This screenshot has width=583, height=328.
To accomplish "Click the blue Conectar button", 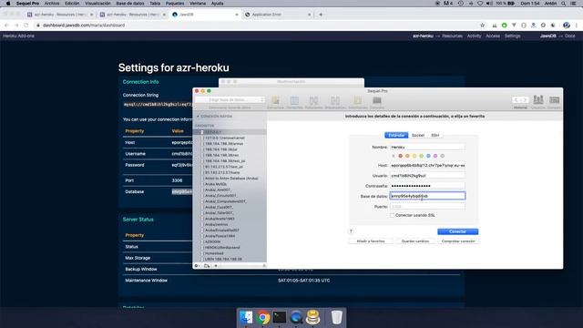I will [x=457, y=231].
